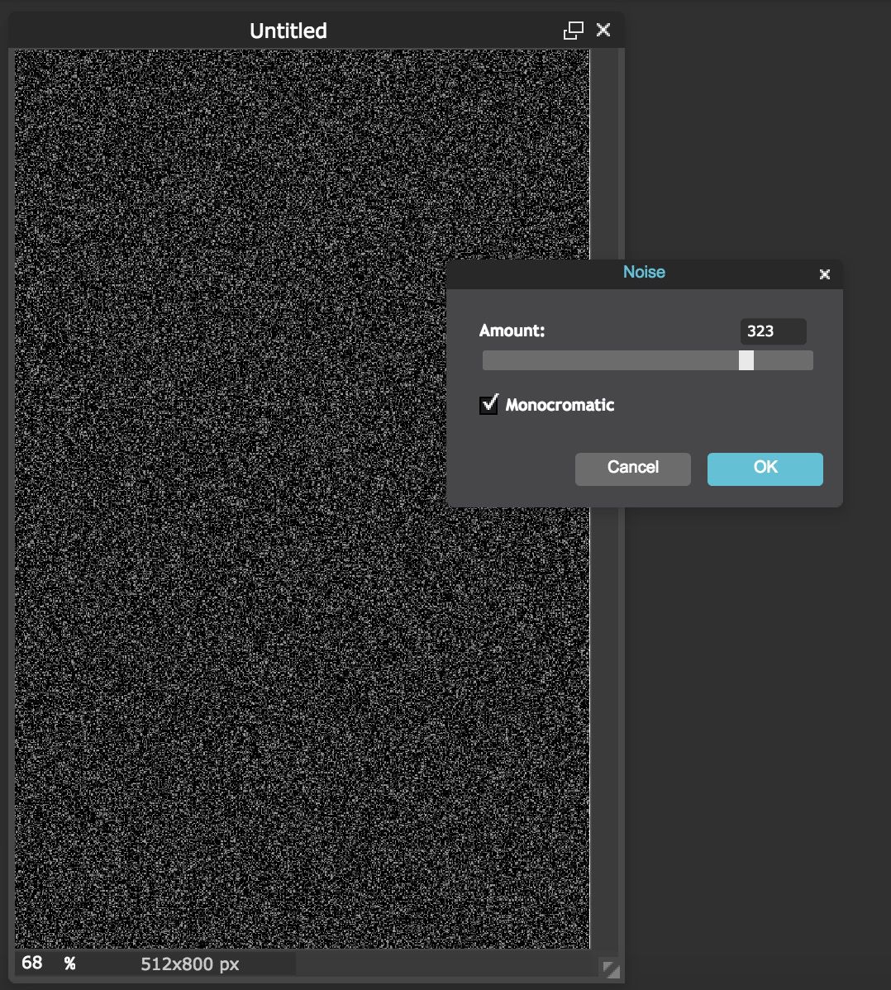Cancel the Noise dialog

click(x=633, y=469)
